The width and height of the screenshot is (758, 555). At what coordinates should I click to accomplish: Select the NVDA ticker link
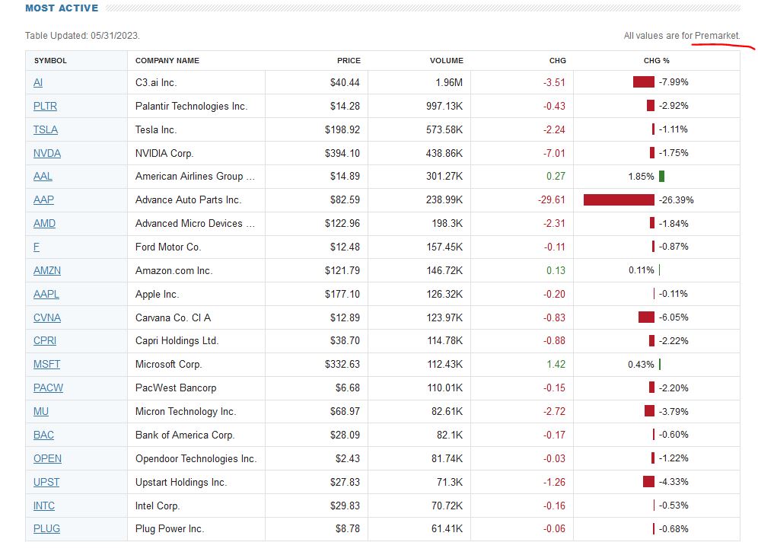(47, 153)
